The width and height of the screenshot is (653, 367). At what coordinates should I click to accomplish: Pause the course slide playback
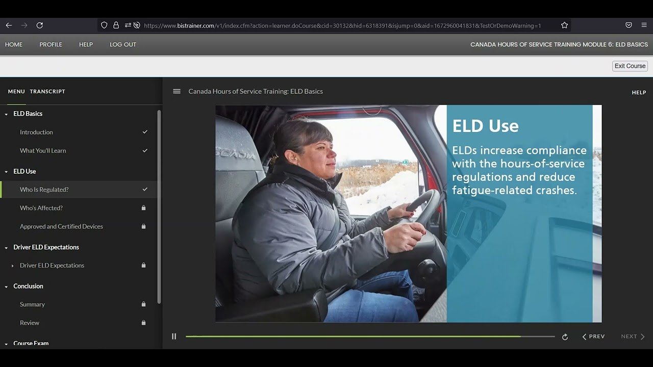coord(174,336)
